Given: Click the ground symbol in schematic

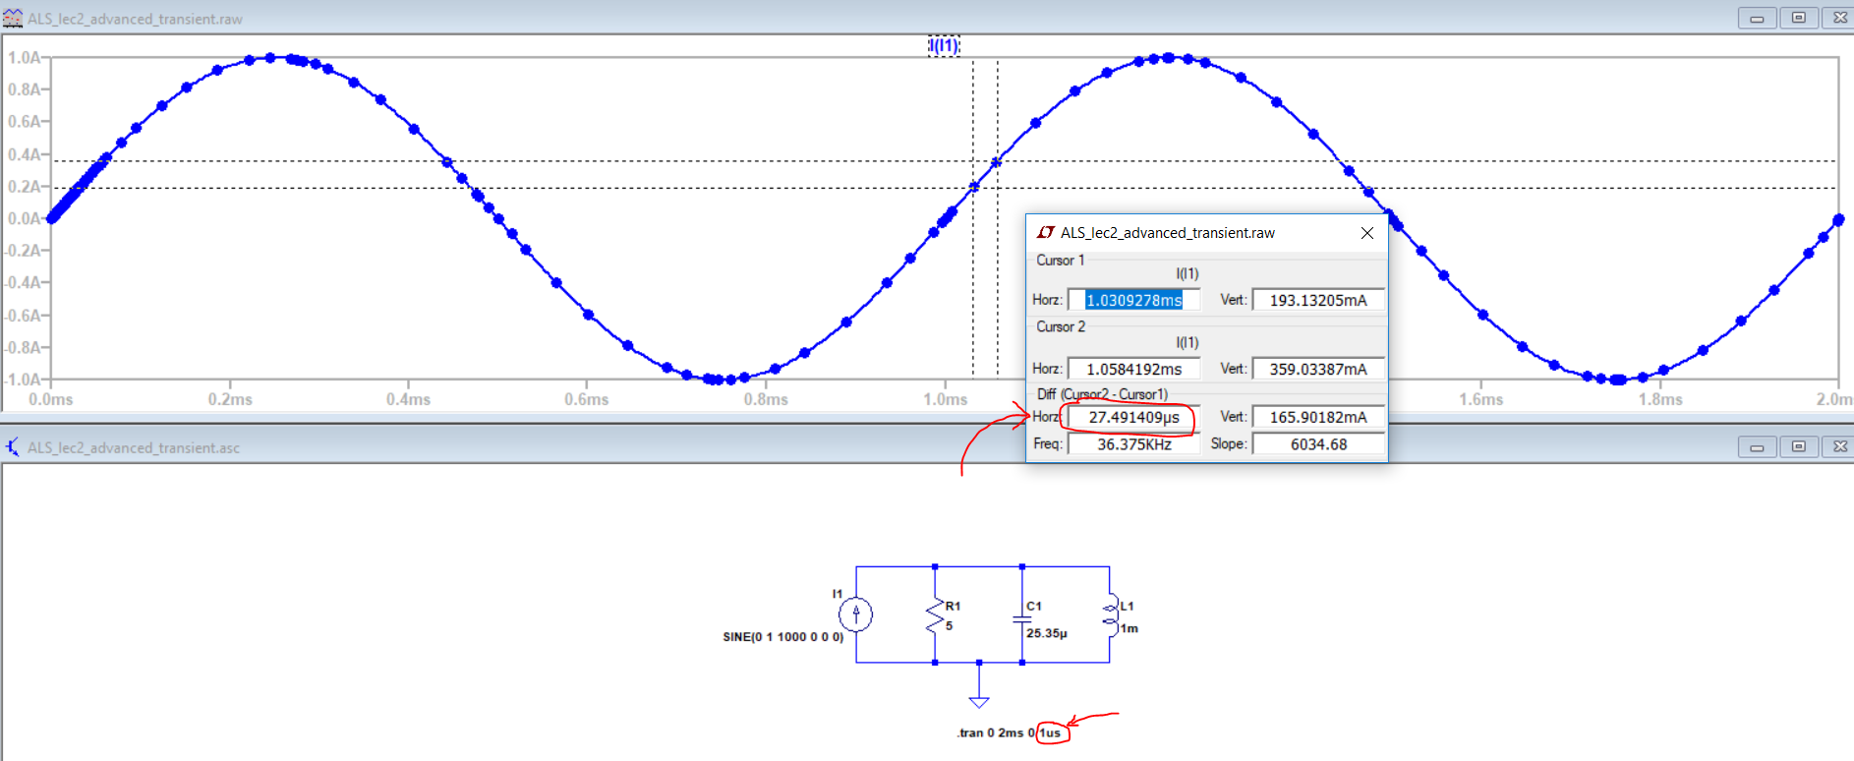Looking at the screenshot, I should point(978,700).
